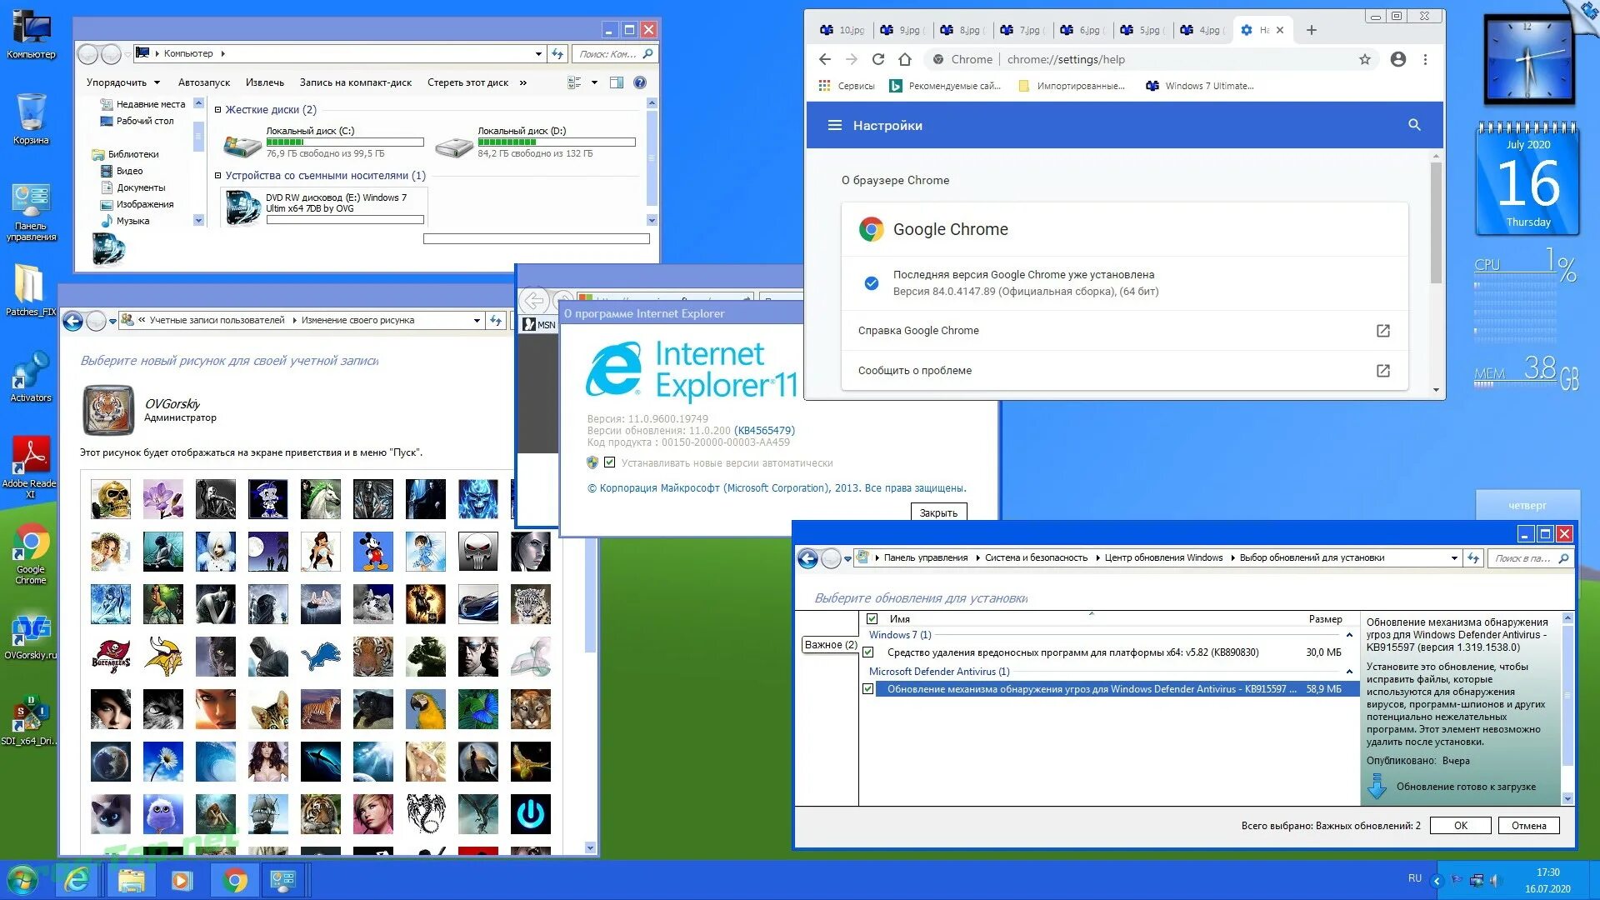
Task: Open KB4565479 update link
Action: 764,431
